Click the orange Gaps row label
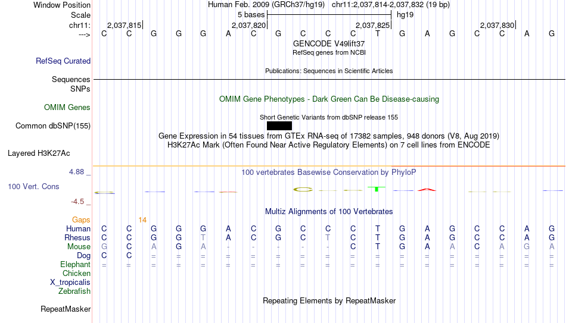 click(81, 220)
